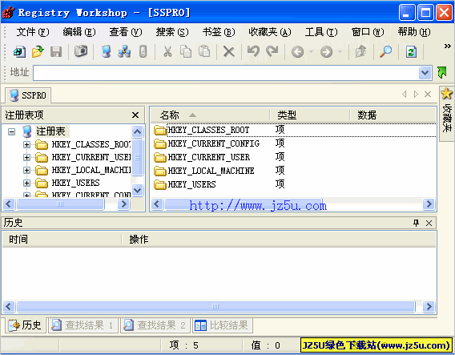The height and width of the screenshot is (355, 455).
Task: Click the favorites star sidebar icon
Action: [446, 94]
